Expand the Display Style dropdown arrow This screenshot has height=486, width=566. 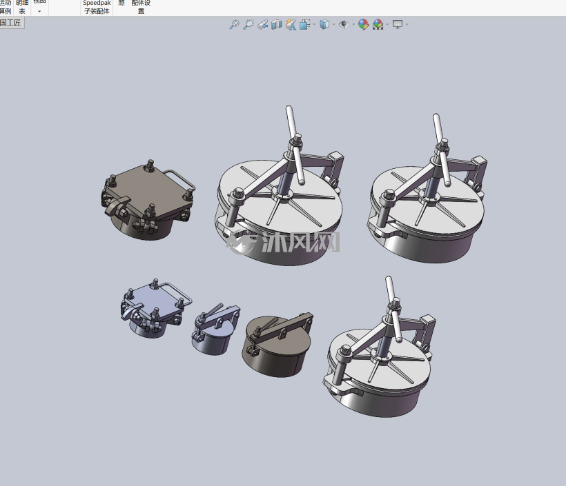pyautogui.click(x=334, y=25)
